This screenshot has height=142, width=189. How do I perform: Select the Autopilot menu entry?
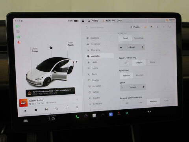tap(100, 56)
